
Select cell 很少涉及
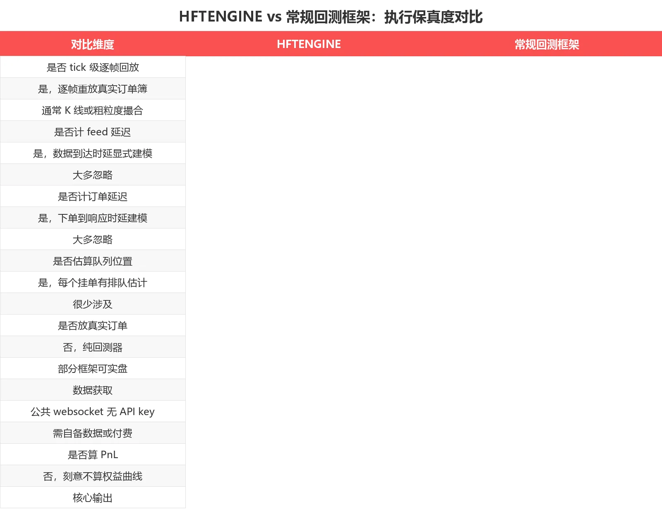(x=93, y=304)
